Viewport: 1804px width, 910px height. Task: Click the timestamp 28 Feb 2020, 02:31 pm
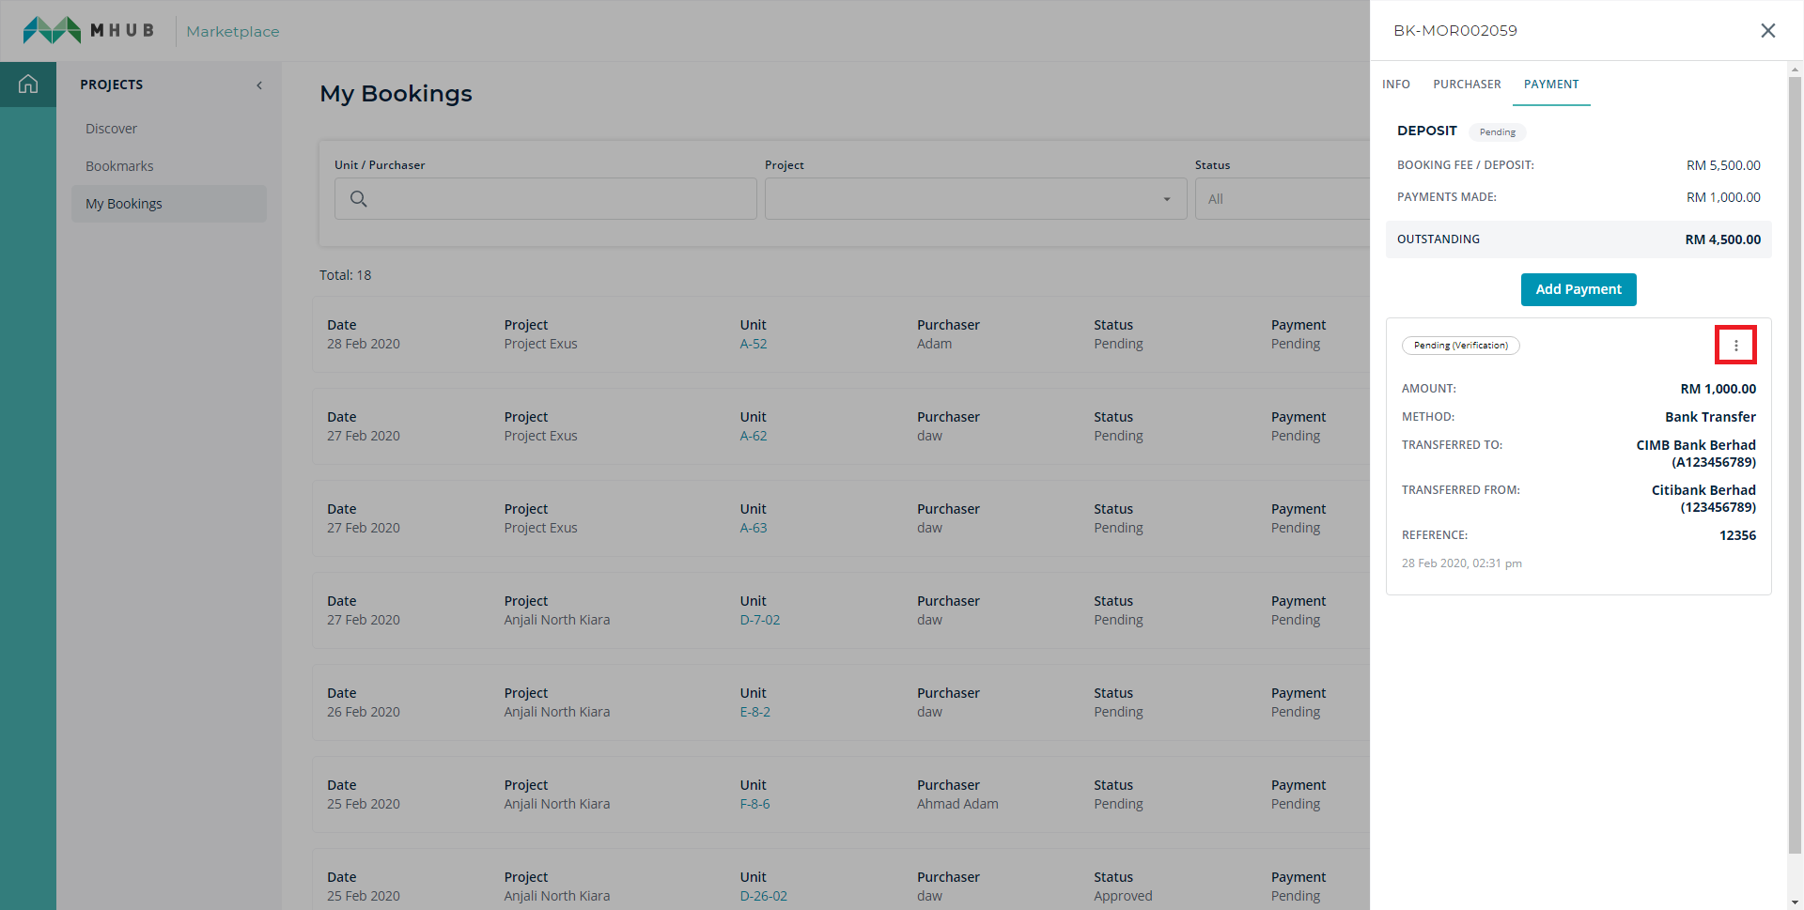(1461, 563)
